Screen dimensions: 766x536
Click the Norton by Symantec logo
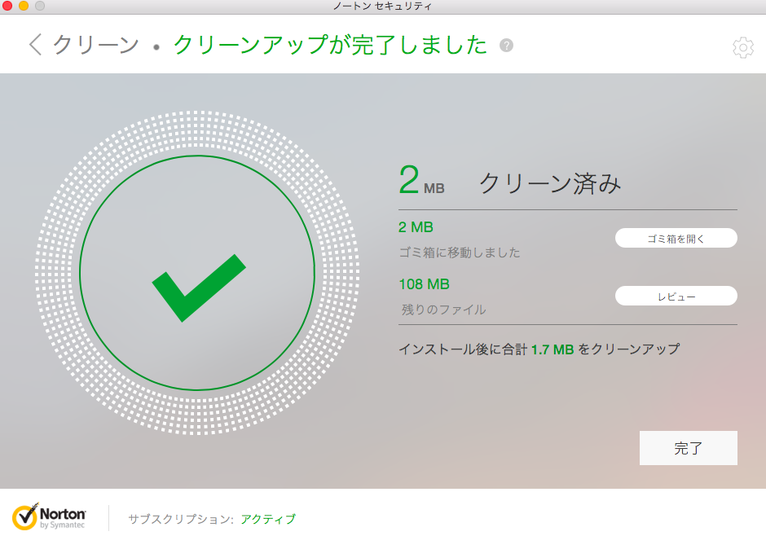tap(49, 517)
